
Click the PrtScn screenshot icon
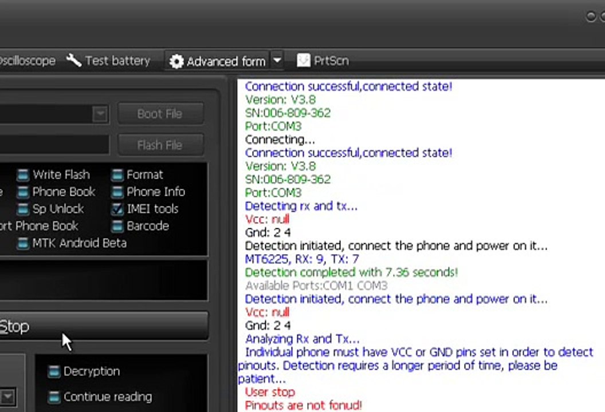pos(303,60)
